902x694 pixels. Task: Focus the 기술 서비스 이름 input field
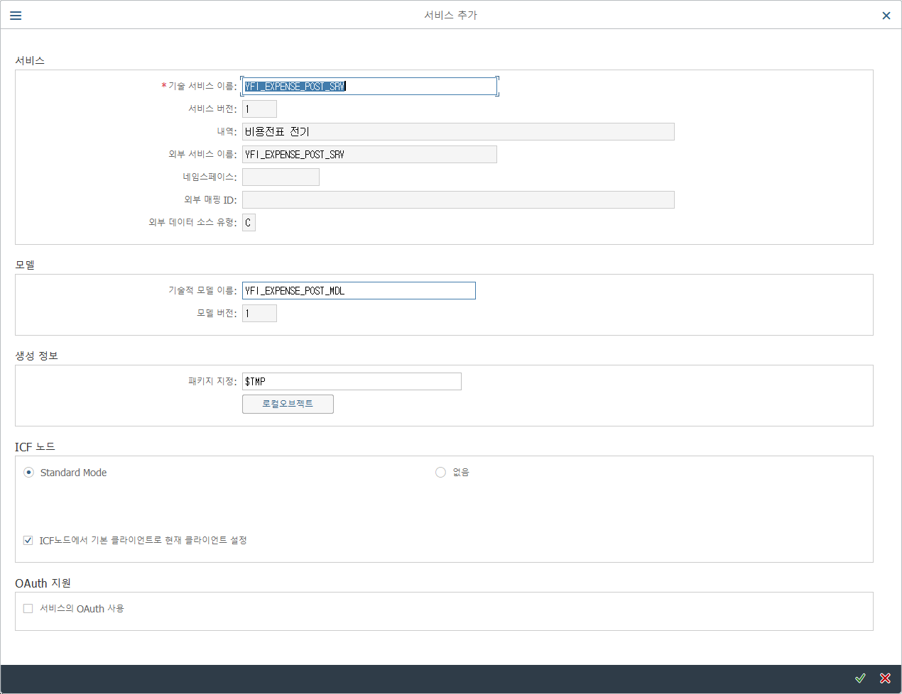[x=369, y=87]
